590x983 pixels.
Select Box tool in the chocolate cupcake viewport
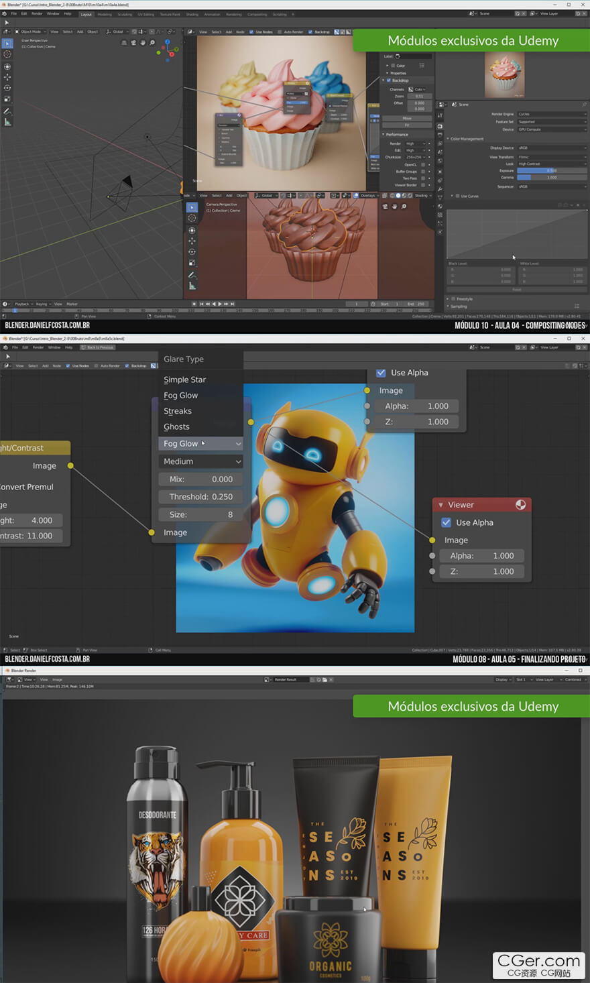pyautogui.click(x=192, y=207)
